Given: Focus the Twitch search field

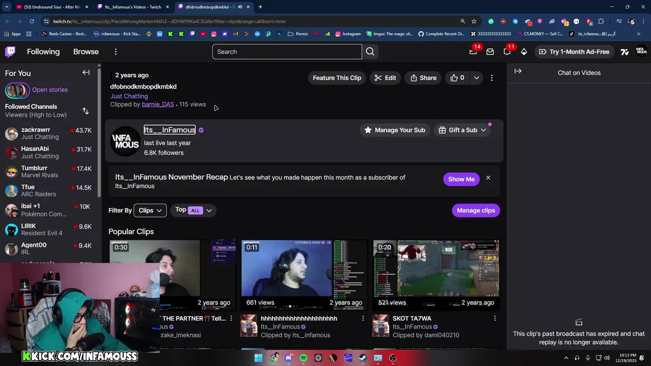Looking at the screenshot, I should click(287, 52).
